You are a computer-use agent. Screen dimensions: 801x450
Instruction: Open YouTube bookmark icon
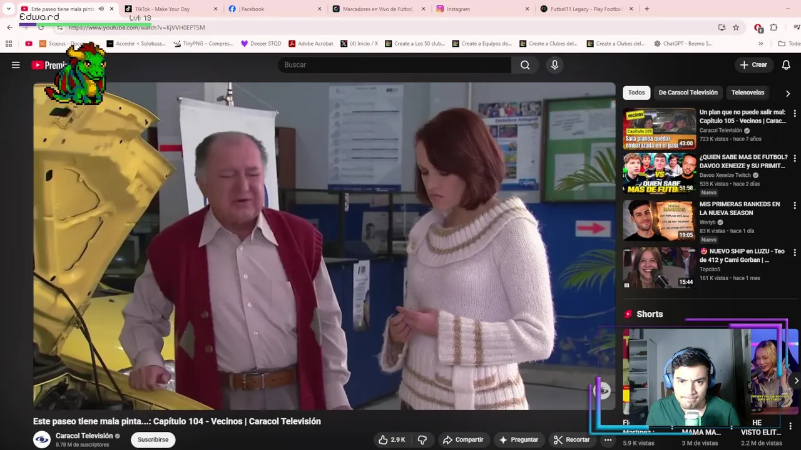tap(29, 44)
